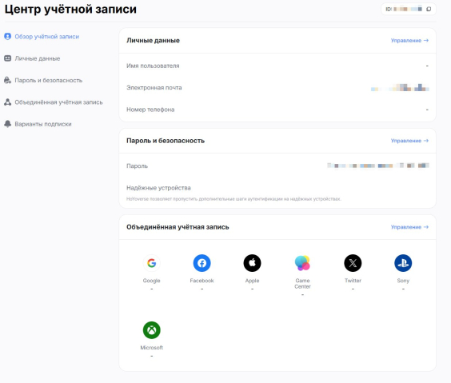Click the Номер телефона row
This screenshot has width=451, height=383.
coord(277,110)
